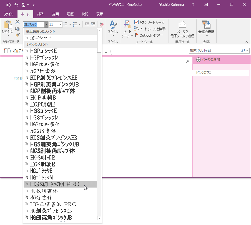The width and height of the screenshot is (251, 225).
Task: Choose font HGP行書体
Action: (x=60, y=71)
